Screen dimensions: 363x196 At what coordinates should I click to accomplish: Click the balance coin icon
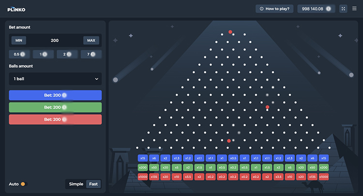pyautogui.click(x=329, y=9)
